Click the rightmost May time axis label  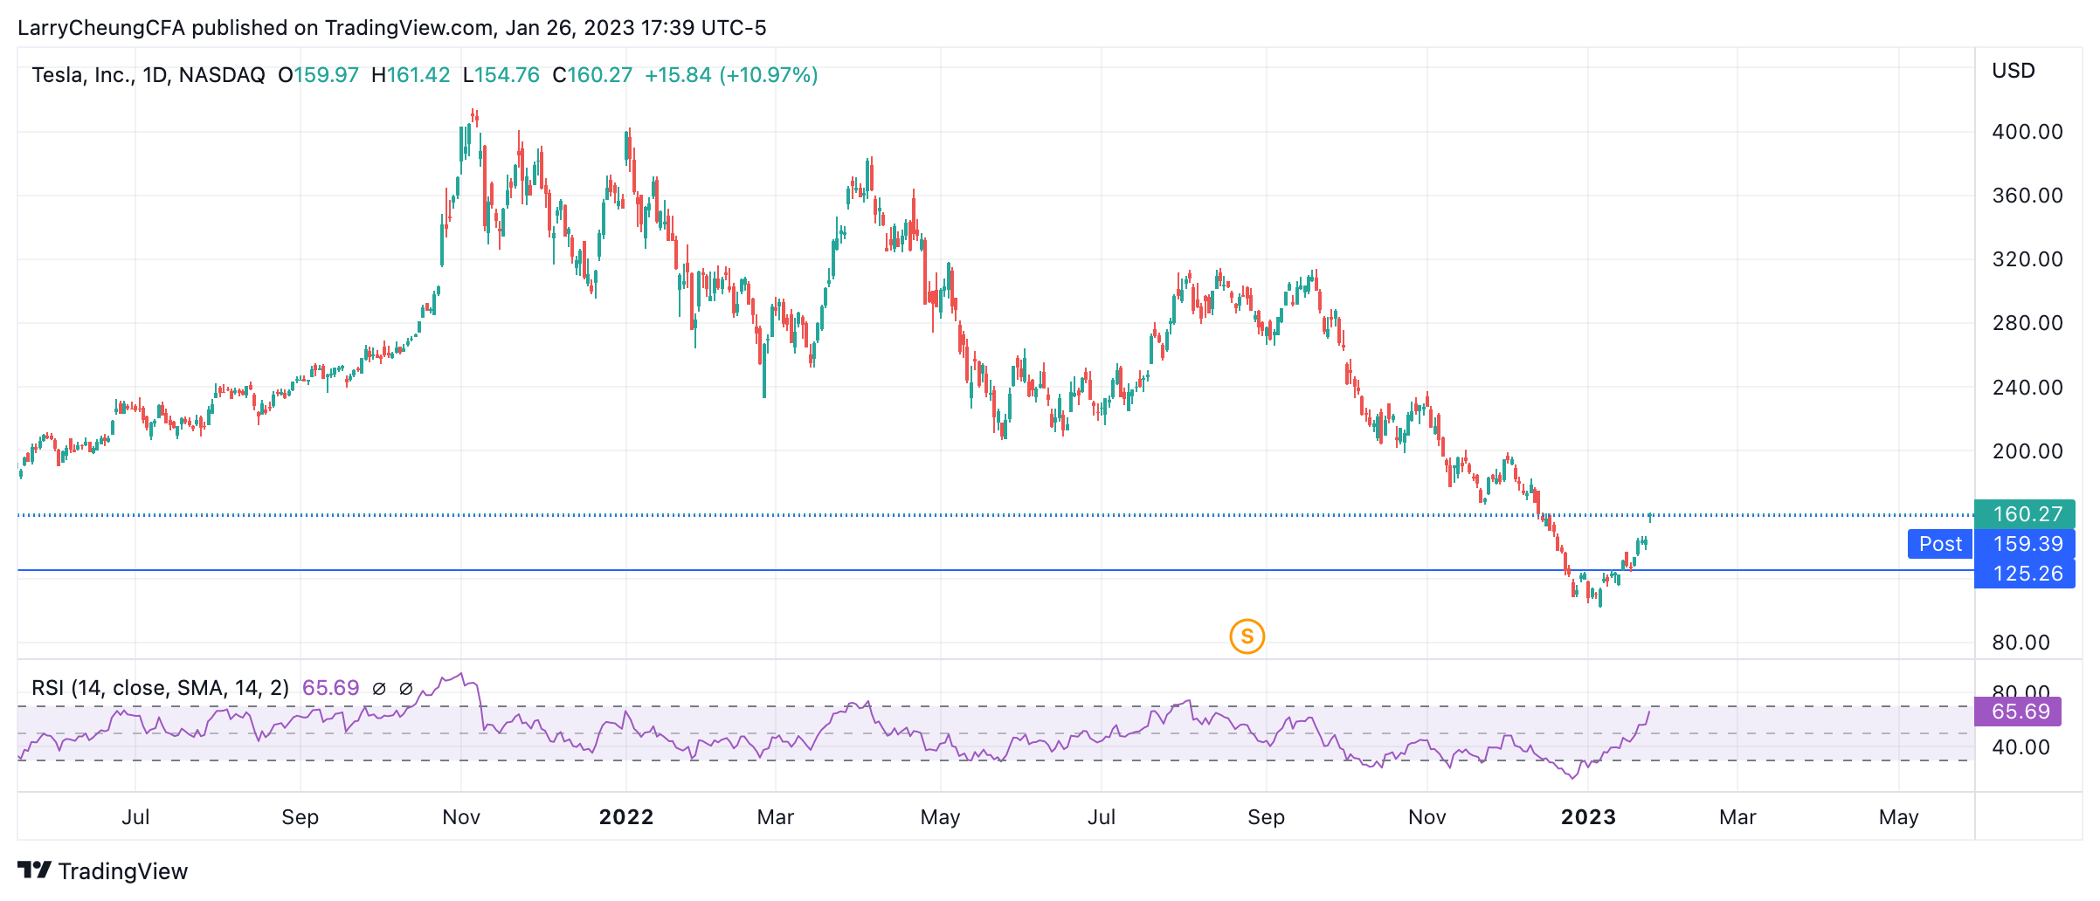coord(1898,817)
